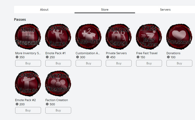Buy the Donations pass for 100
The image size is (195, 120).
click(x=179, y=63)
